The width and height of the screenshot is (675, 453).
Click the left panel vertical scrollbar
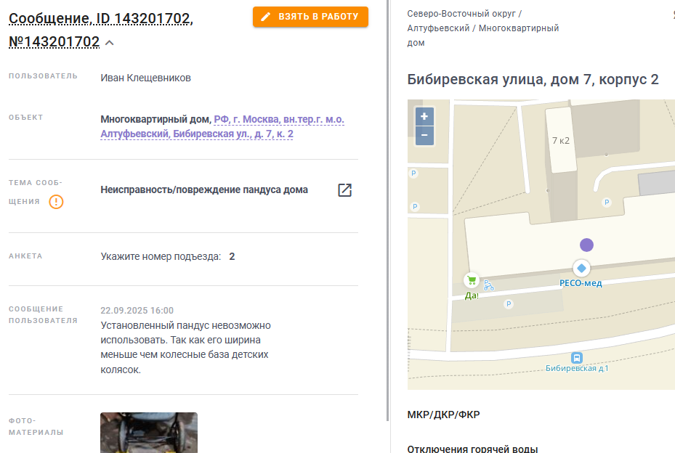point(388,211)
